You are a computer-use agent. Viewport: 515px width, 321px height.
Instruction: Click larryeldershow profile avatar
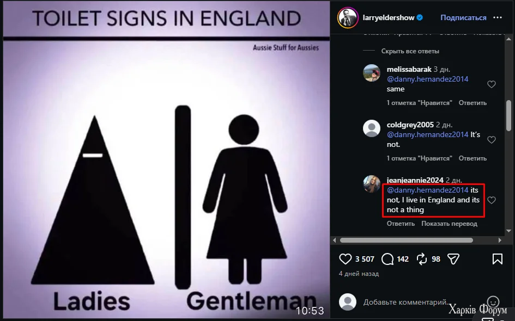tap(348, 18)
